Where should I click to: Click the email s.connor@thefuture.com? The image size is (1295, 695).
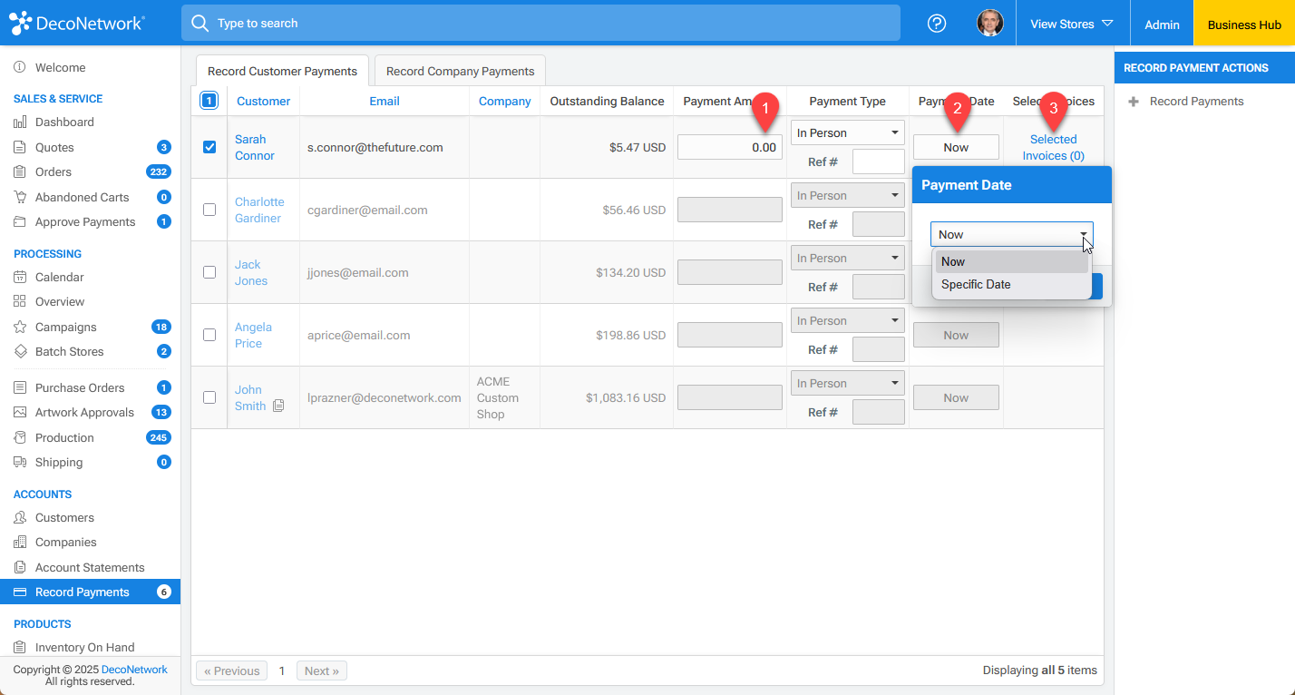[375, 147]
